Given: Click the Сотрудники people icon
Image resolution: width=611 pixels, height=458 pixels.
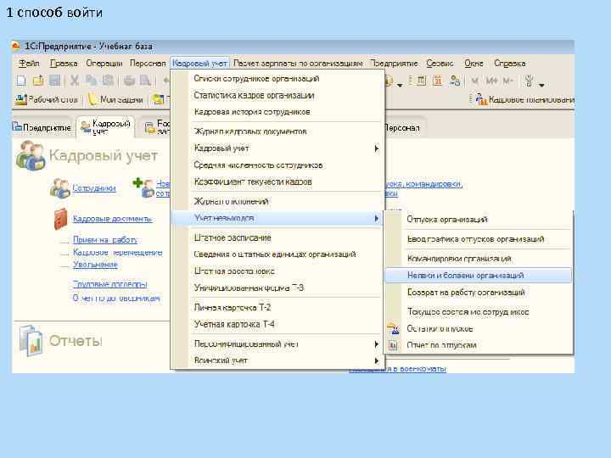Looking at the screenshot, I should pos(60,188).
